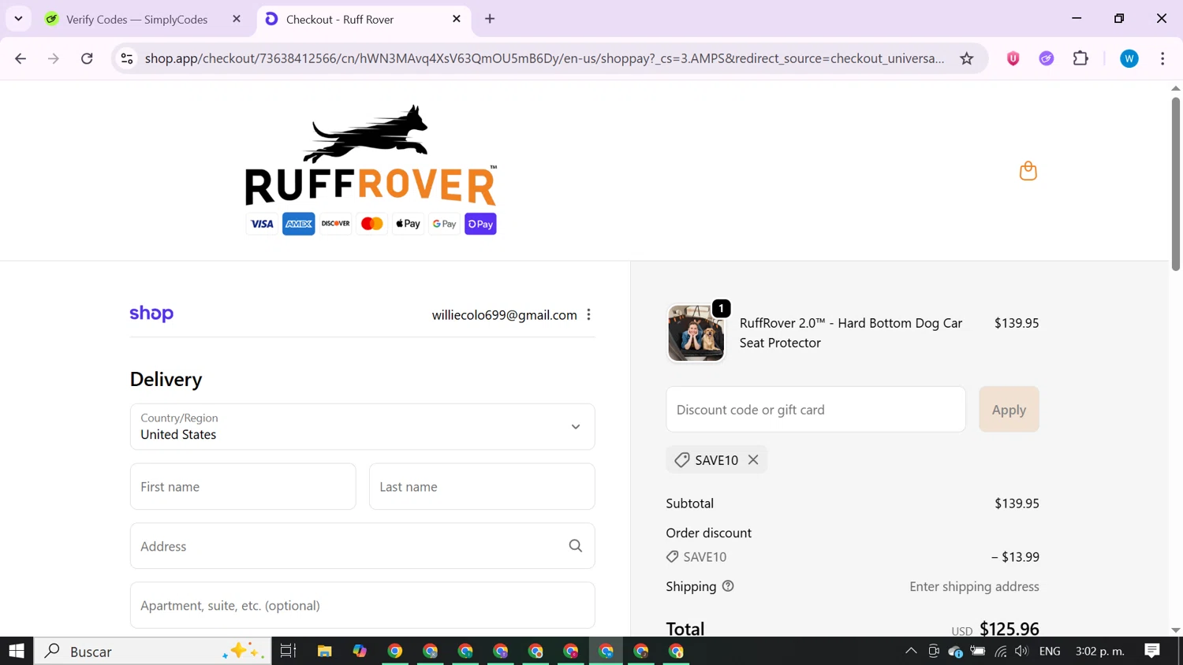This screenshot has width=1183, height=665.
Task: Open account options three-dot menu beside email
Action: tap(588, 314)
